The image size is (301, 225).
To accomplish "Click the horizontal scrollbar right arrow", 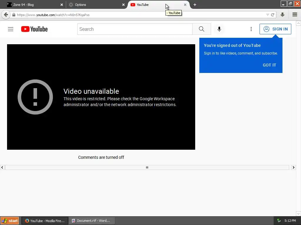I will 293,167.
